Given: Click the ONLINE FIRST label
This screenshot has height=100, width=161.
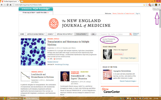Looking at the screenshot, I should pos(84,72).
